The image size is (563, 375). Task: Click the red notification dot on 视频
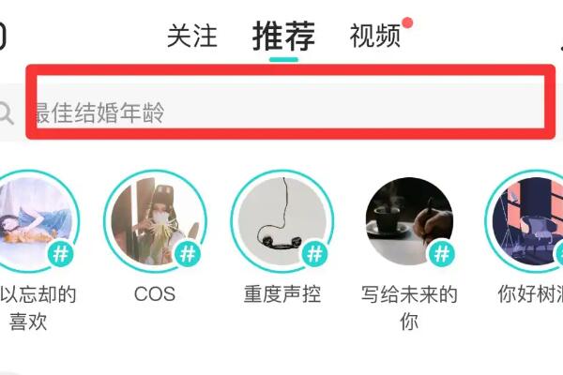(x=407, y=22)
